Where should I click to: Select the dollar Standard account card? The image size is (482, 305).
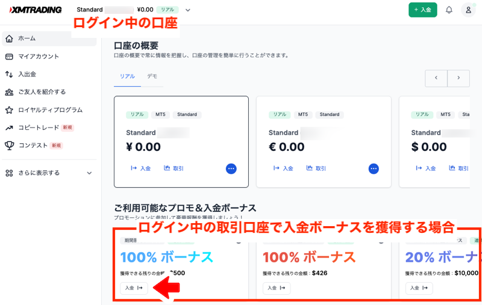[x=434, y=142]
